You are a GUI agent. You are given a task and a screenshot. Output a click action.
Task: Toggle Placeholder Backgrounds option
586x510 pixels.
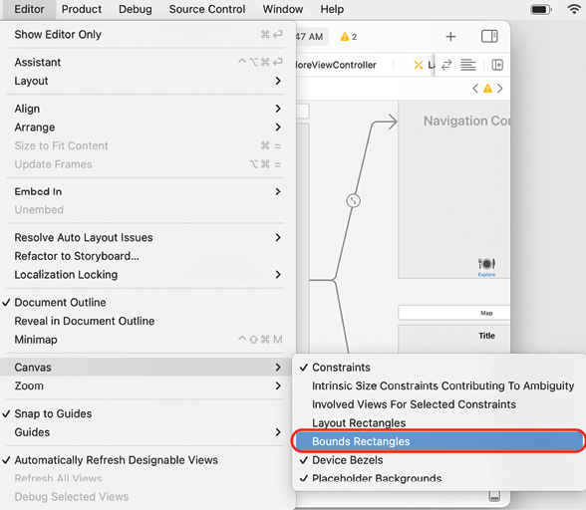coord(439,478)
